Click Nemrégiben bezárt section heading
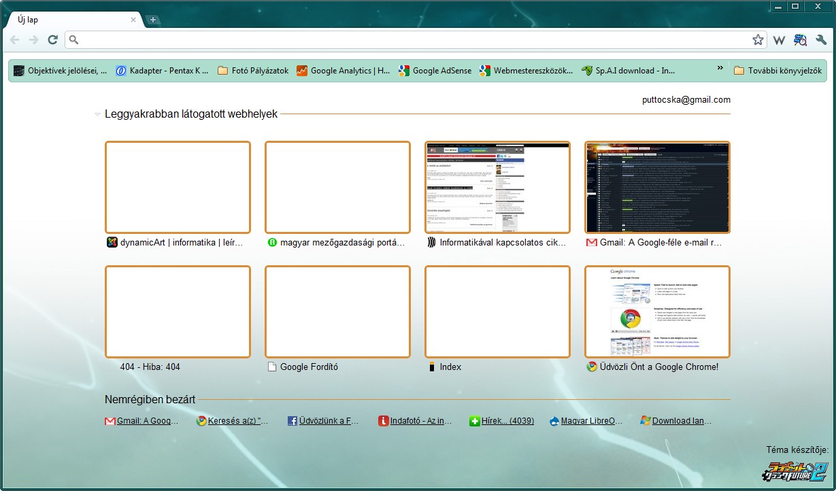 tap(150, 399)
